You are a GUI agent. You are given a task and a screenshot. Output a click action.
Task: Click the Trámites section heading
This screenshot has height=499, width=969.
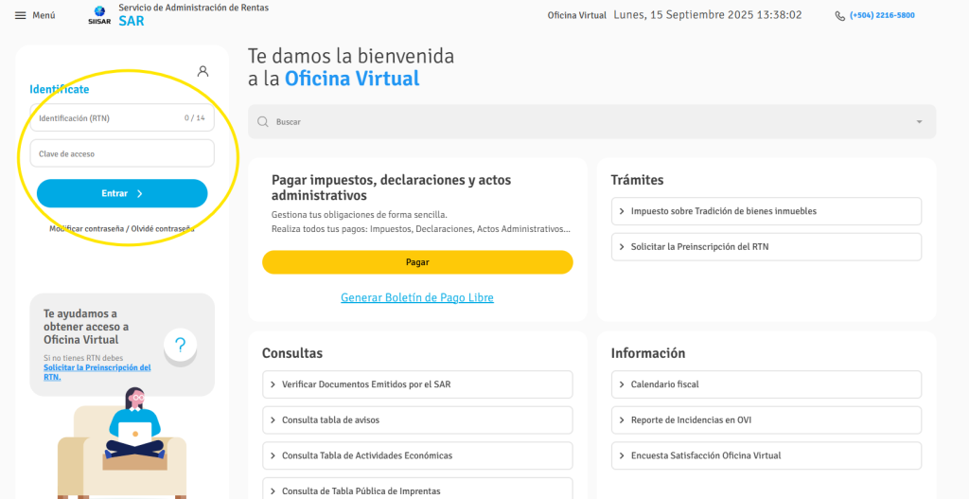coord(637,180)
